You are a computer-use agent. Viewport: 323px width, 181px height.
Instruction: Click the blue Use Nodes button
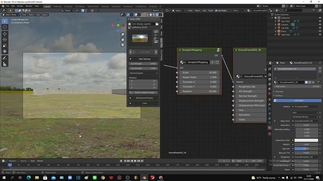[x=298, y=101]
